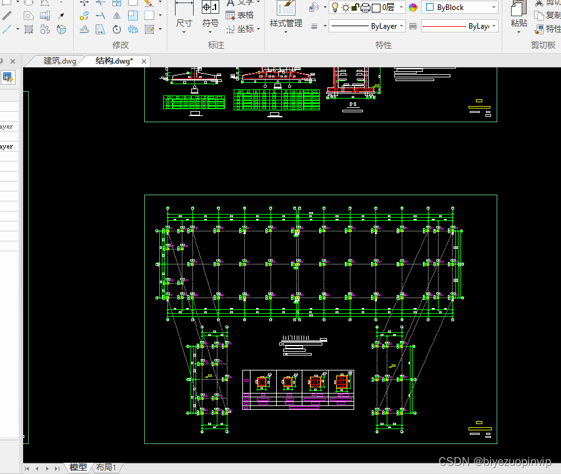Click the B-B section label text
561x474 pixels.
[353, 104]
